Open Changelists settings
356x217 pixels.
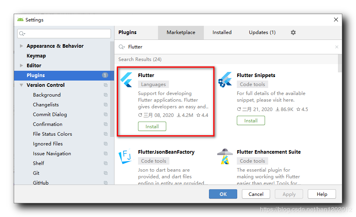46,105
